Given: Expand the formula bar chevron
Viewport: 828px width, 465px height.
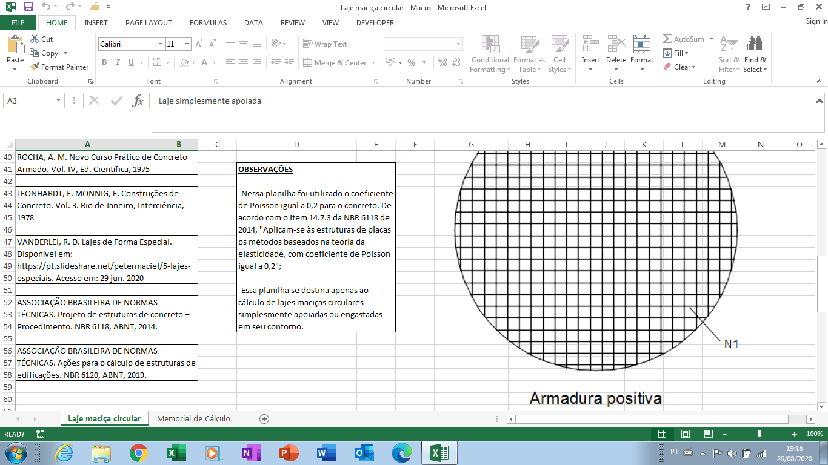Looking at the screenshot, I should pyautogui.click(x=820, y=101).
